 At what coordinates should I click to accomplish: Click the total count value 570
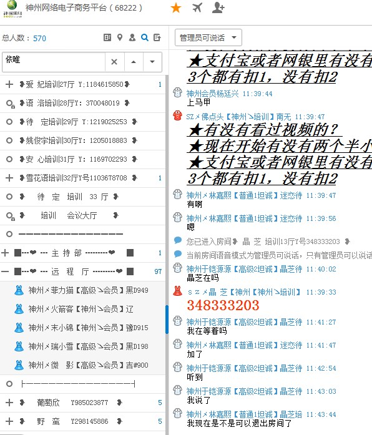click(x=40, y=38)
